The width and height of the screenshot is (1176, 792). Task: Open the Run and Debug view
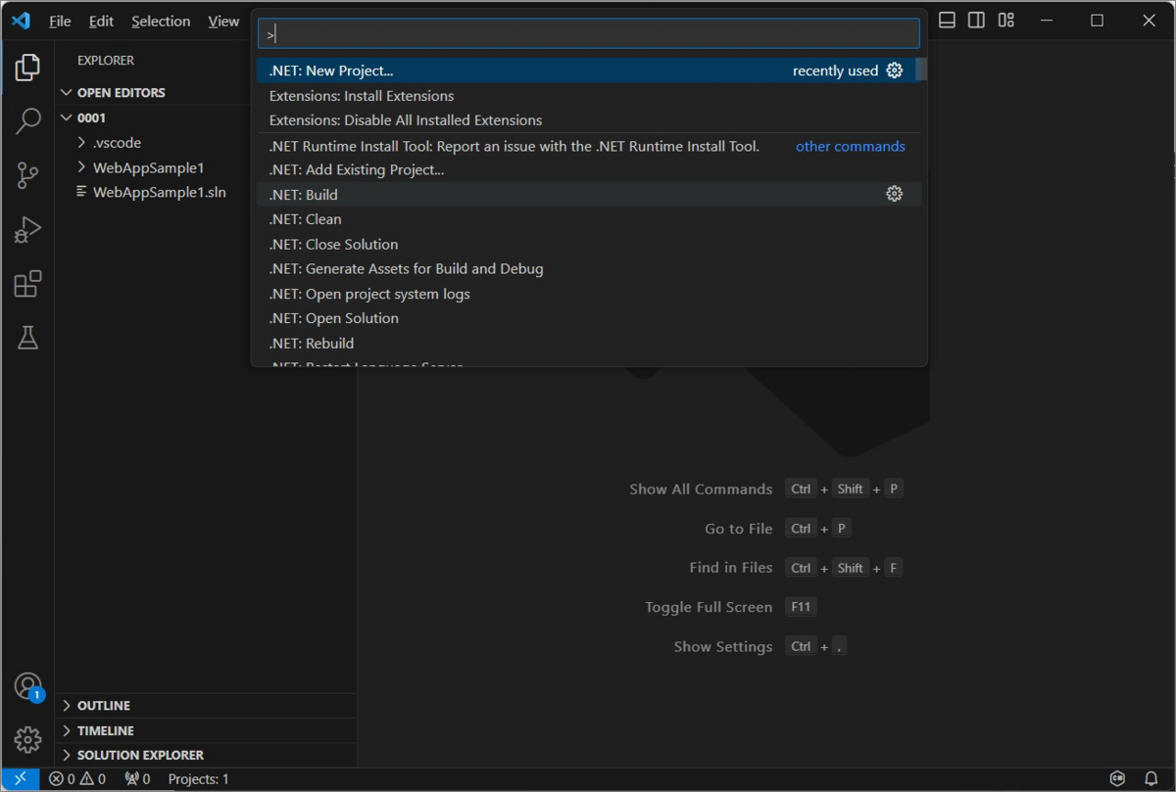coord(27,230)
